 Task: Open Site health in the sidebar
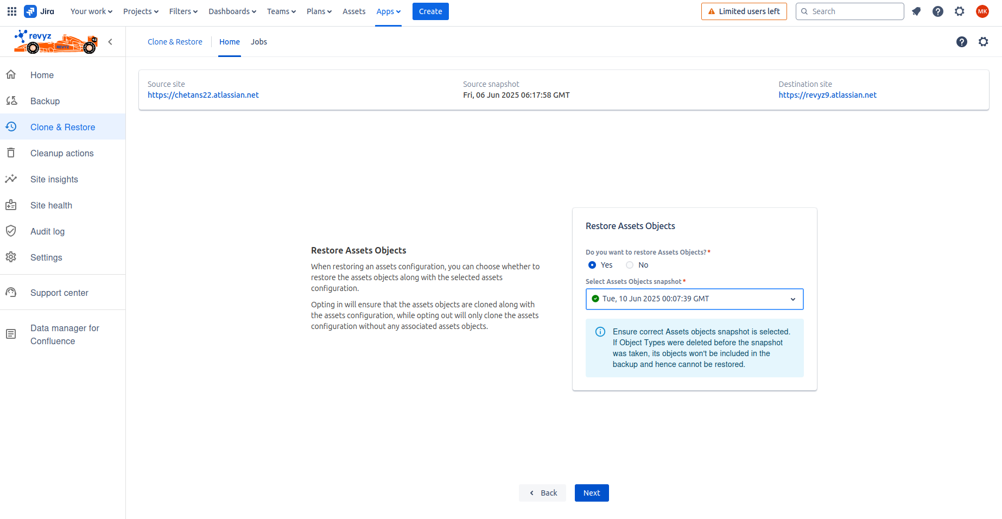tap(51, 205)
